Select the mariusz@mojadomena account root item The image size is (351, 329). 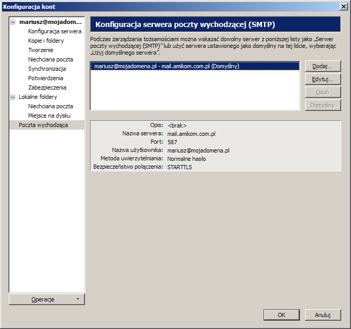(51, 22)
